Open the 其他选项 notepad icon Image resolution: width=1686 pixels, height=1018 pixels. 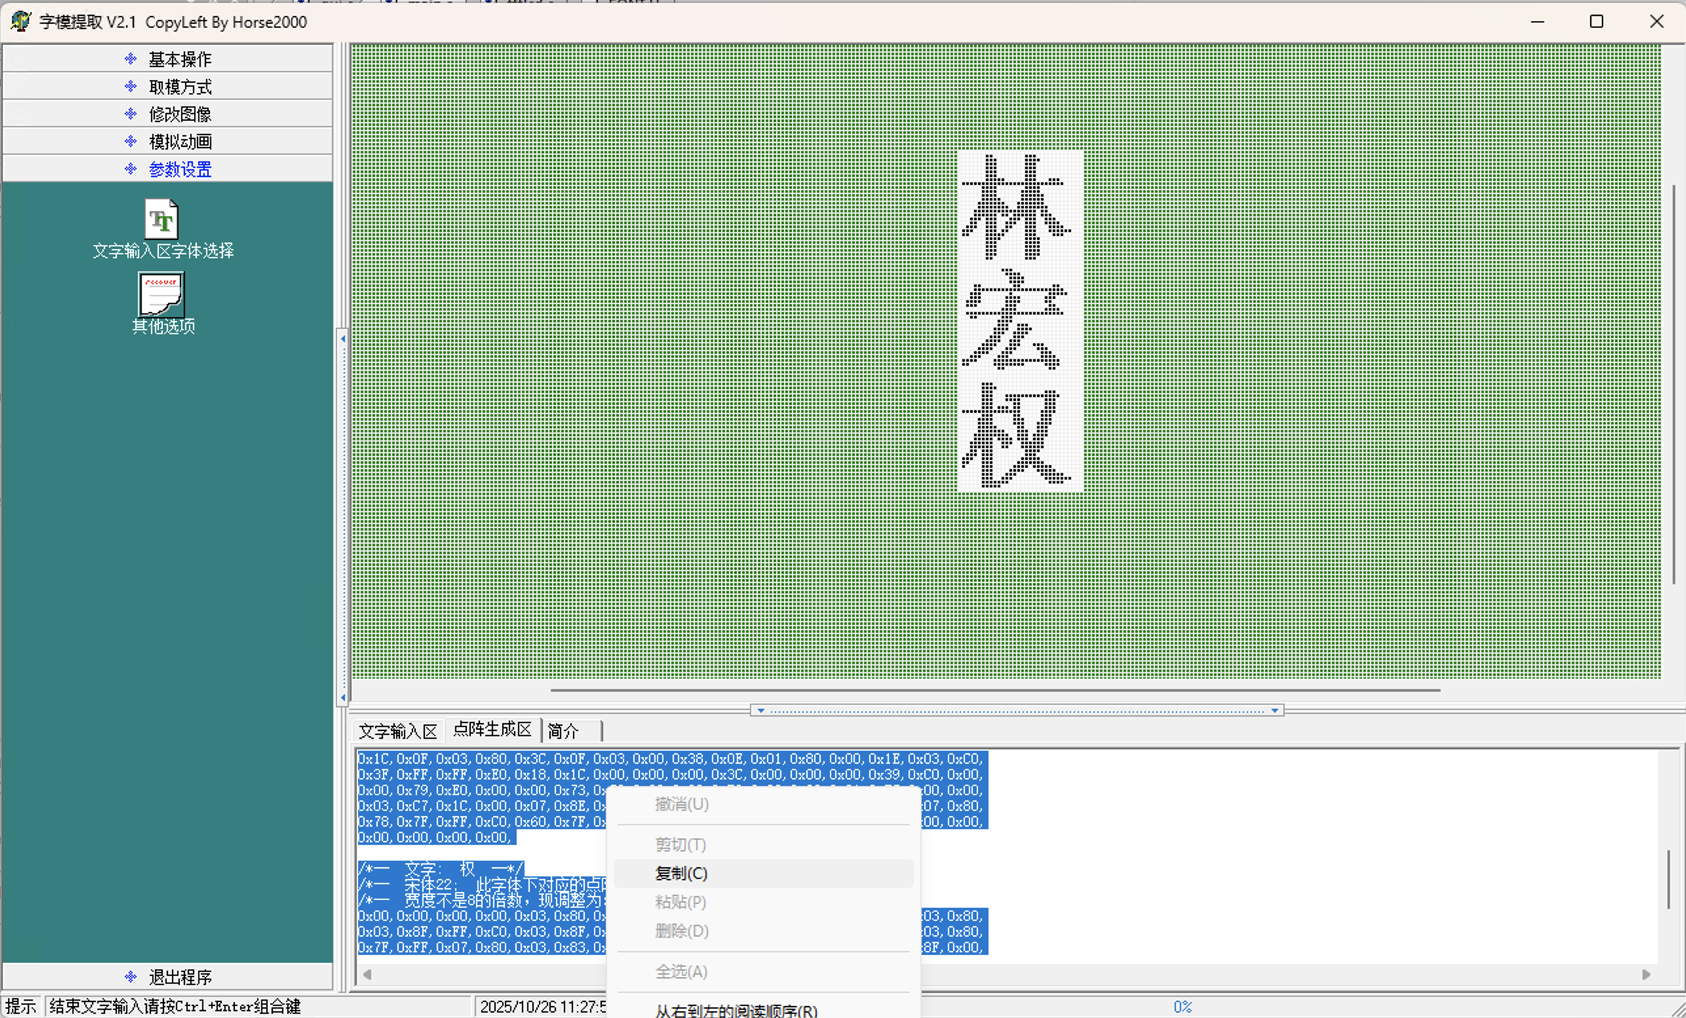click(x=161, y=294)
